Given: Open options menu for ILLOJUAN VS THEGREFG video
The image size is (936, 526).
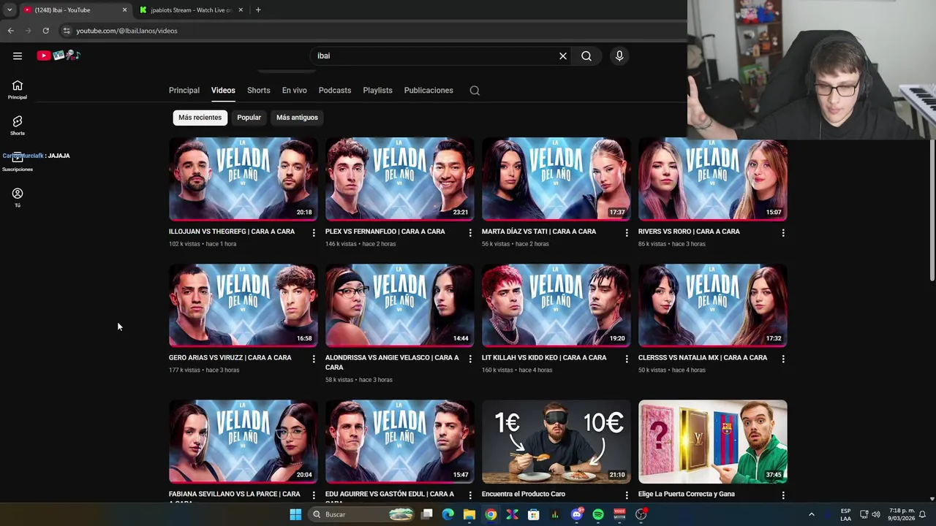Looking at the screenshot, I should 314,232.
